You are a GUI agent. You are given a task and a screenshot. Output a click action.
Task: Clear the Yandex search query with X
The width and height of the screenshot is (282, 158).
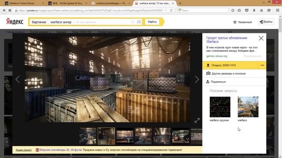132,22
